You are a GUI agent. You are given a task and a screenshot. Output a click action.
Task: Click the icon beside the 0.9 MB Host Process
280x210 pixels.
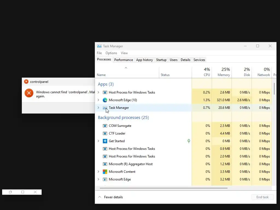tap(105, 149)
